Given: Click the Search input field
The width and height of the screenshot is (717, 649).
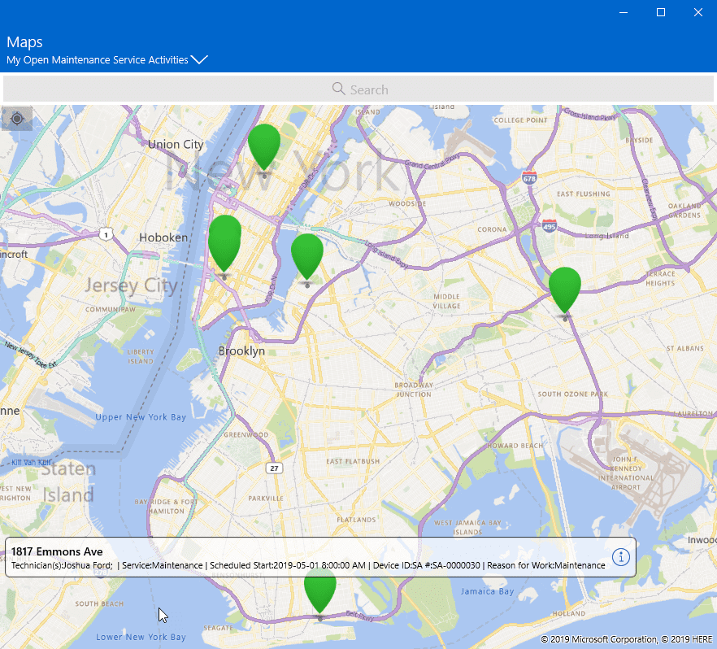Looking at the screenshot, I should coord(358,89).
